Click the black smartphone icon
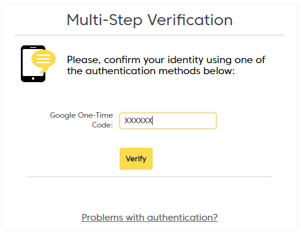This screenshot has height=236, width=301. (x=33, y=64)
